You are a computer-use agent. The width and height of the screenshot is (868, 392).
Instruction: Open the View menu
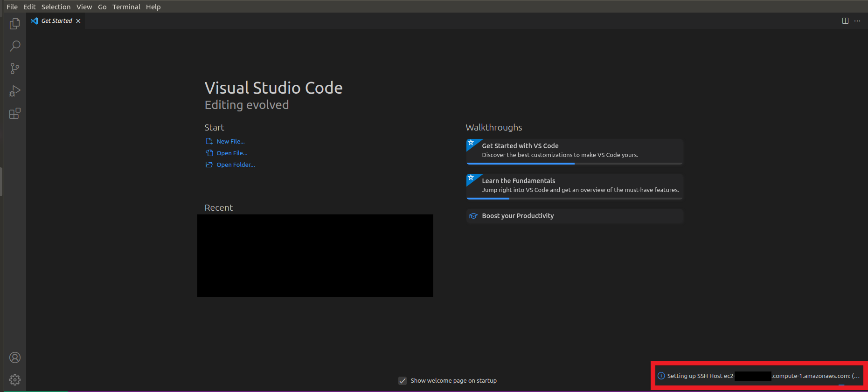click(x=84, y=7)
